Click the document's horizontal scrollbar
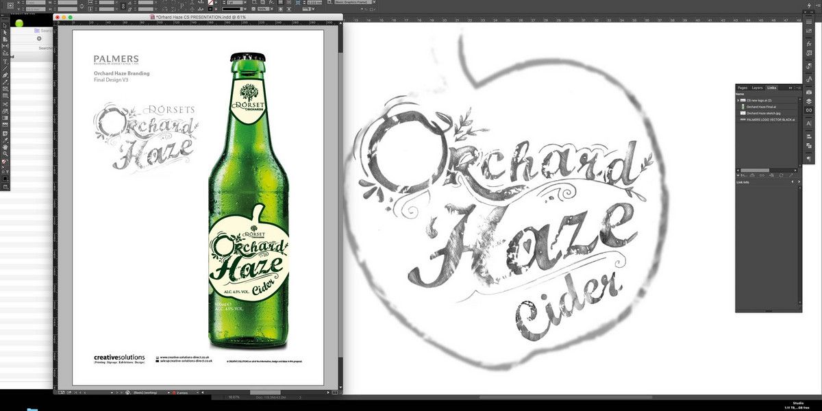 click(x=266, y=393)
